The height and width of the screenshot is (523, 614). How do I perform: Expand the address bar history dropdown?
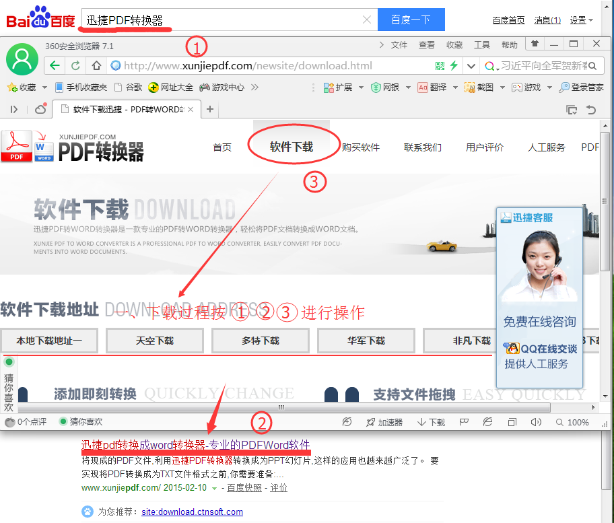click(471, 66)
